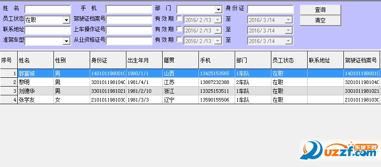
Task: Select the row for 黎明
Action: [x=190, y=82]
